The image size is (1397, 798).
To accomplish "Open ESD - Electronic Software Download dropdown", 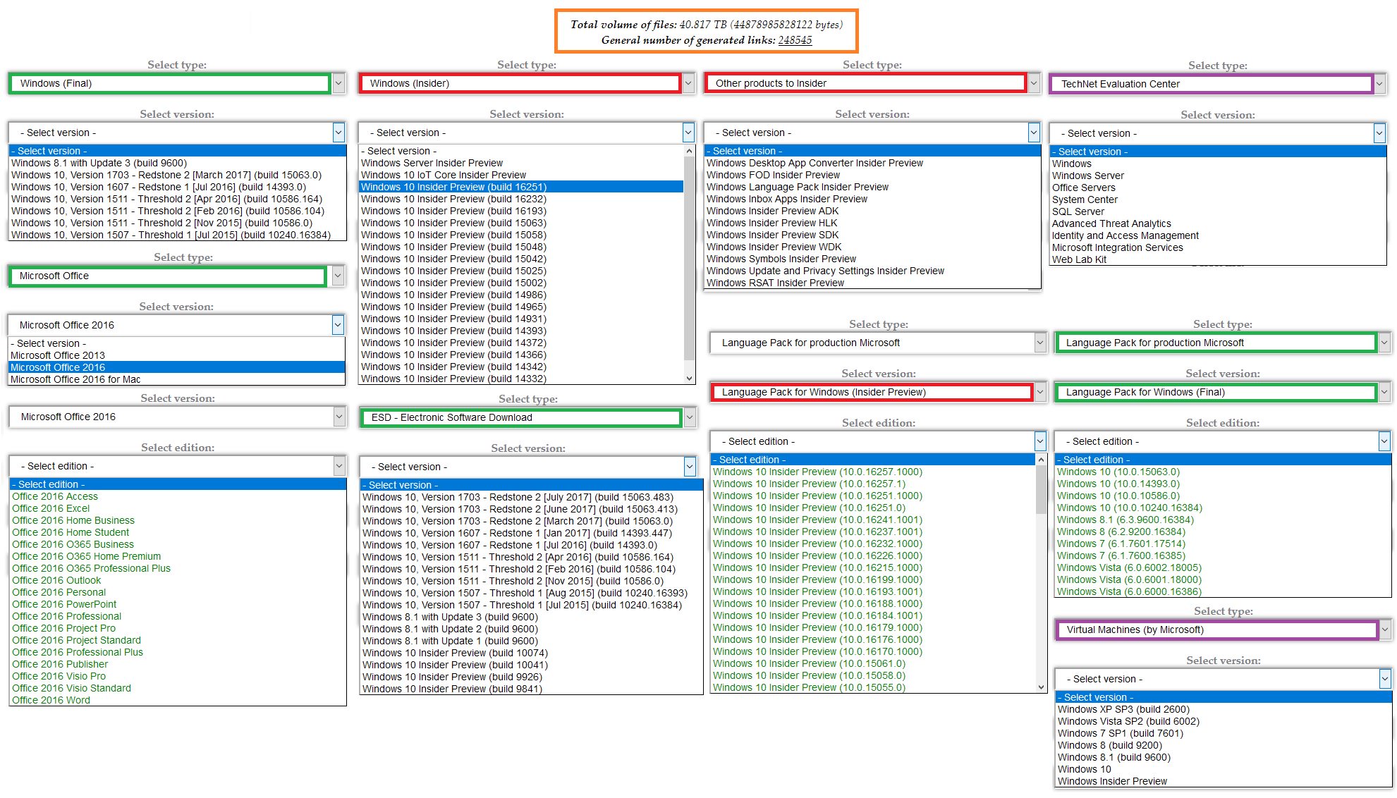I will pyautogui.click(x=528, y=417).
